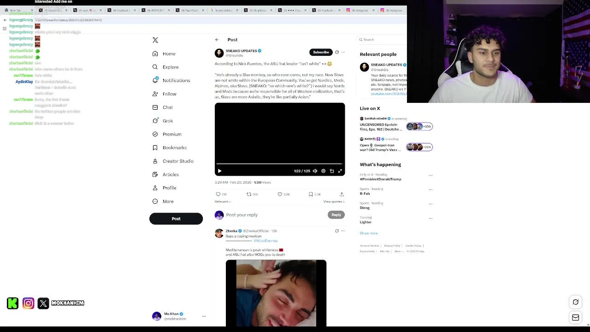Image resolution: width=590 pixels, height=332 pixels.
Task: Click the grey Reply button
Action: click(x=336, y=215)
